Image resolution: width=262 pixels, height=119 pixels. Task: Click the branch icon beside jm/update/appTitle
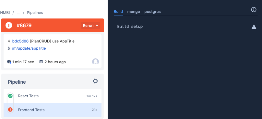9,48
